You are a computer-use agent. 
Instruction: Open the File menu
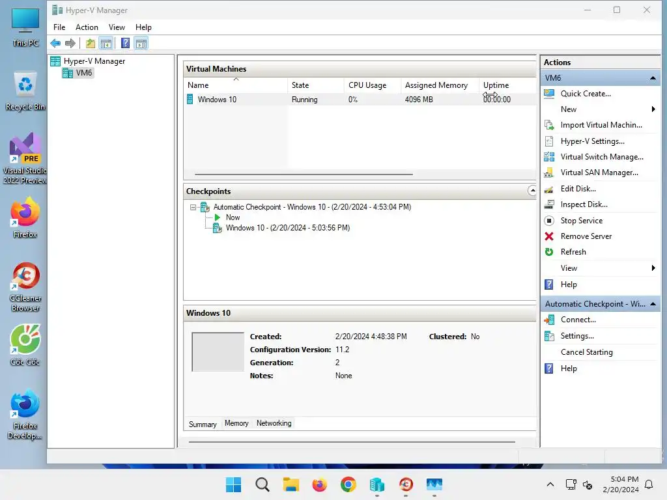[x=59, y=27]
